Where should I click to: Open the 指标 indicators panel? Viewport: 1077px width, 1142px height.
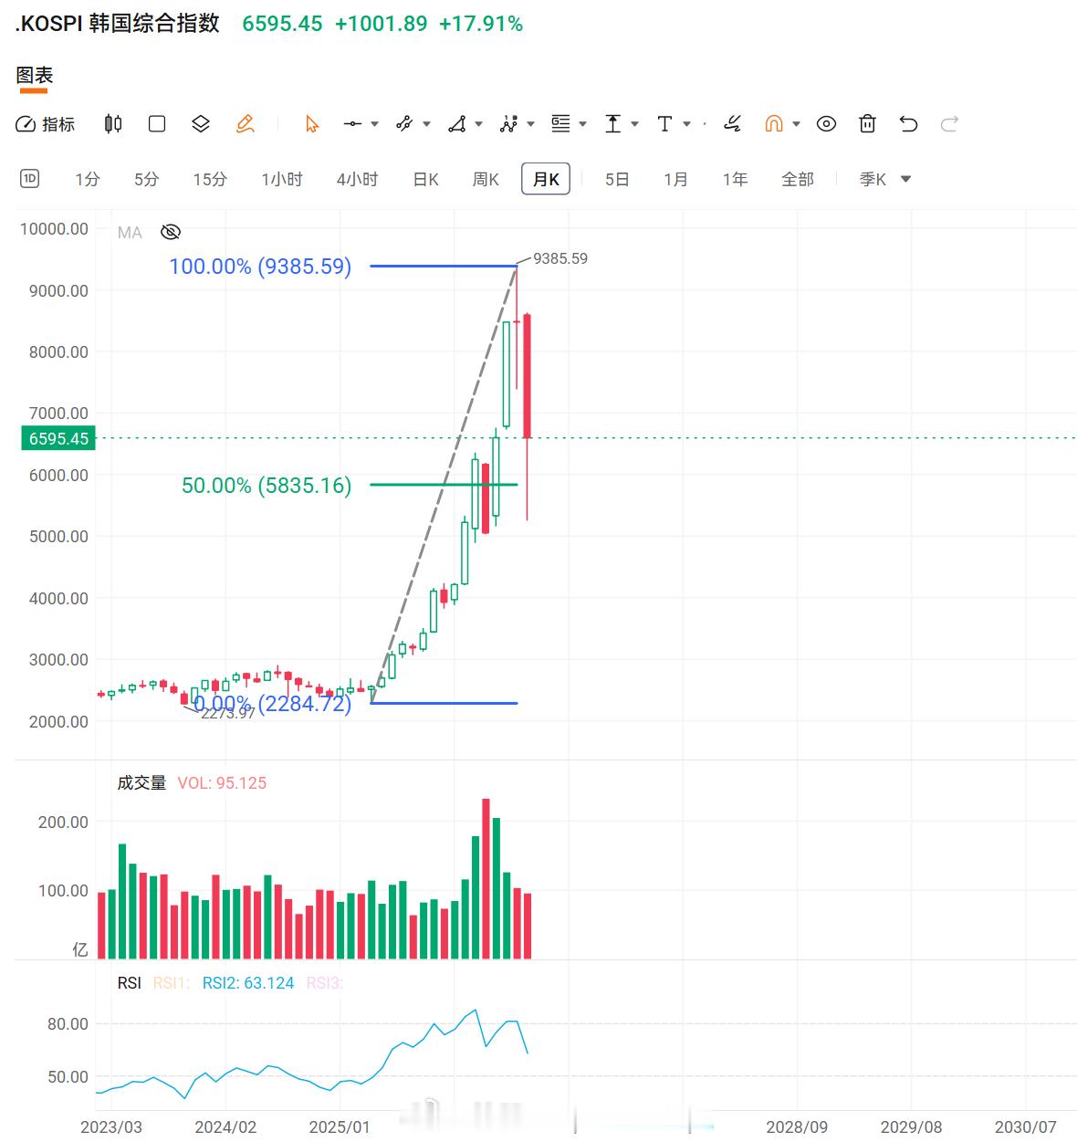click(46, 124)
